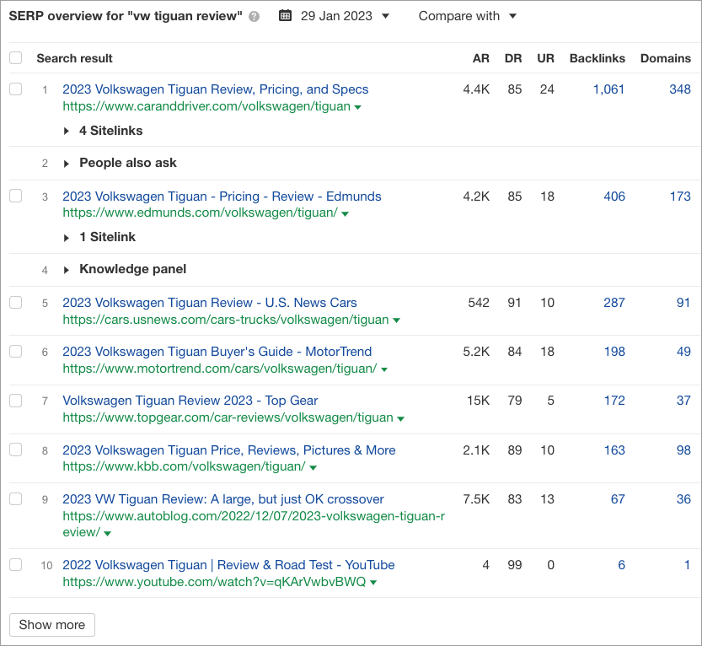702x646 pixels.
Task: Click the Domains column header
Action: tap(665, 58)
